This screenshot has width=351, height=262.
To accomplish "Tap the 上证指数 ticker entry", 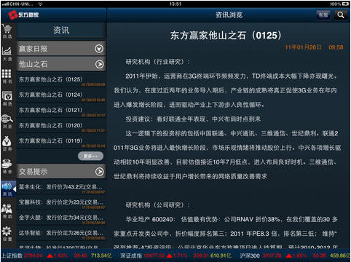I will coord(56,255).
